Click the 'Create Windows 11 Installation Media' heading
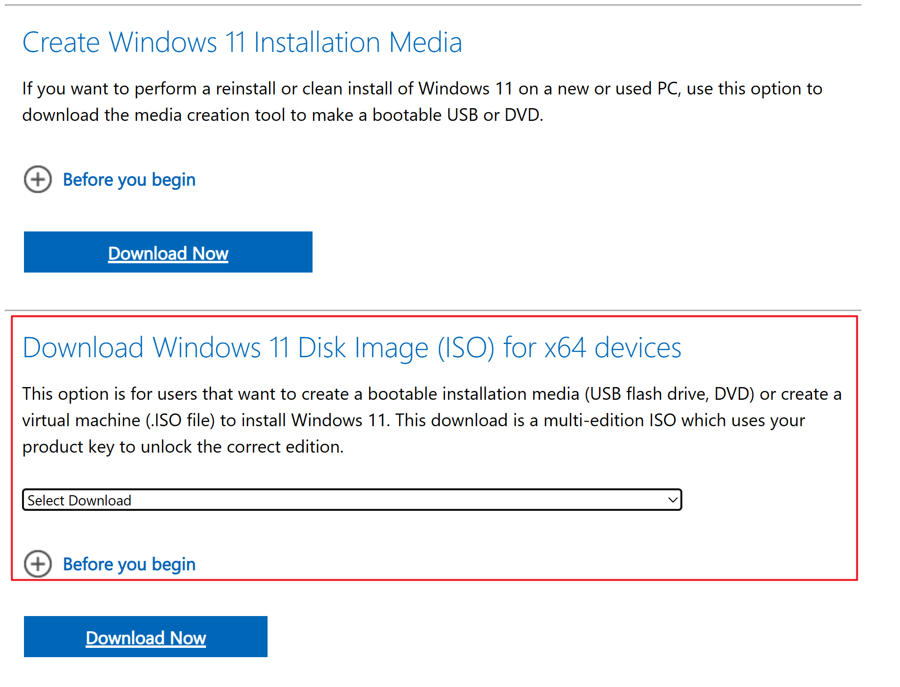 tap(242, 42)
